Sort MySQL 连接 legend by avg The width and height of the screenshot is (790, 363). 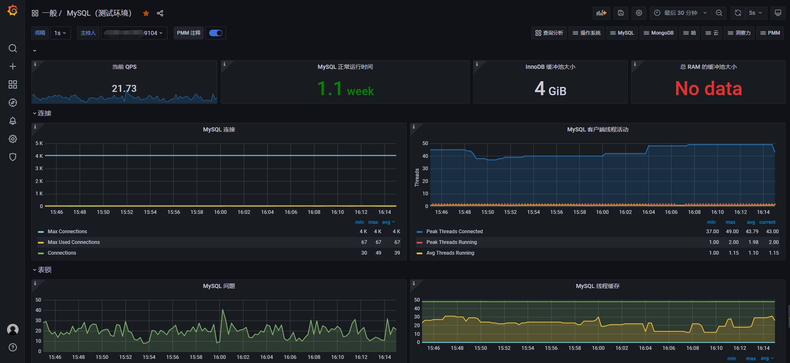click(x=388, y=222)
